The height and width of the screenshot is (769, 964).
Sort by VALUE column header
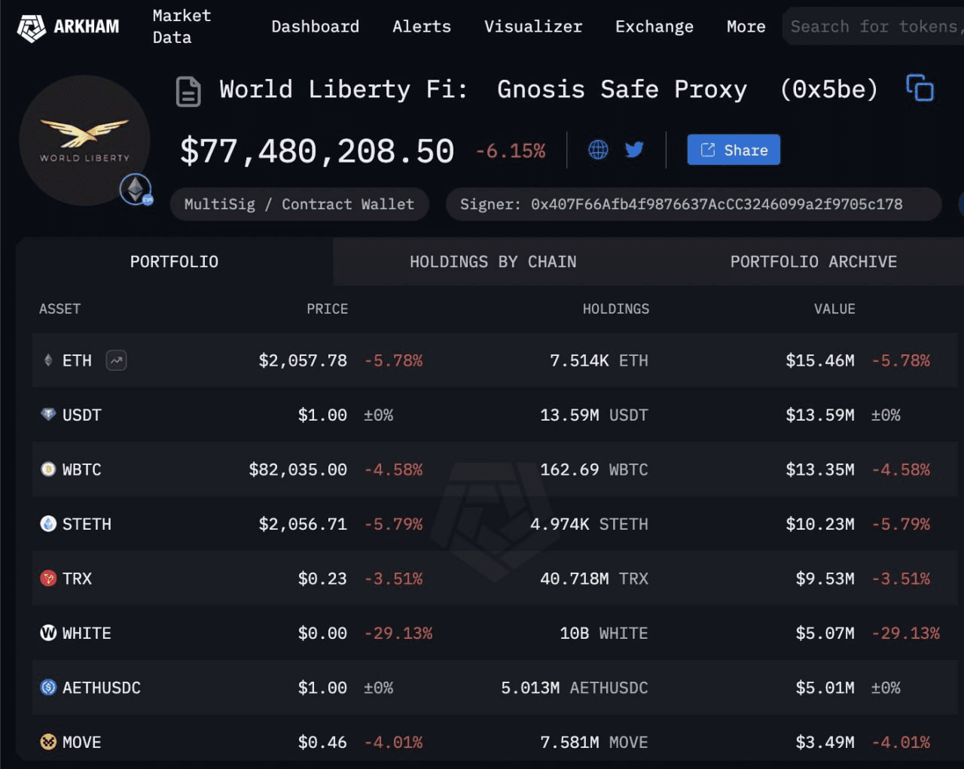point(834,309)
